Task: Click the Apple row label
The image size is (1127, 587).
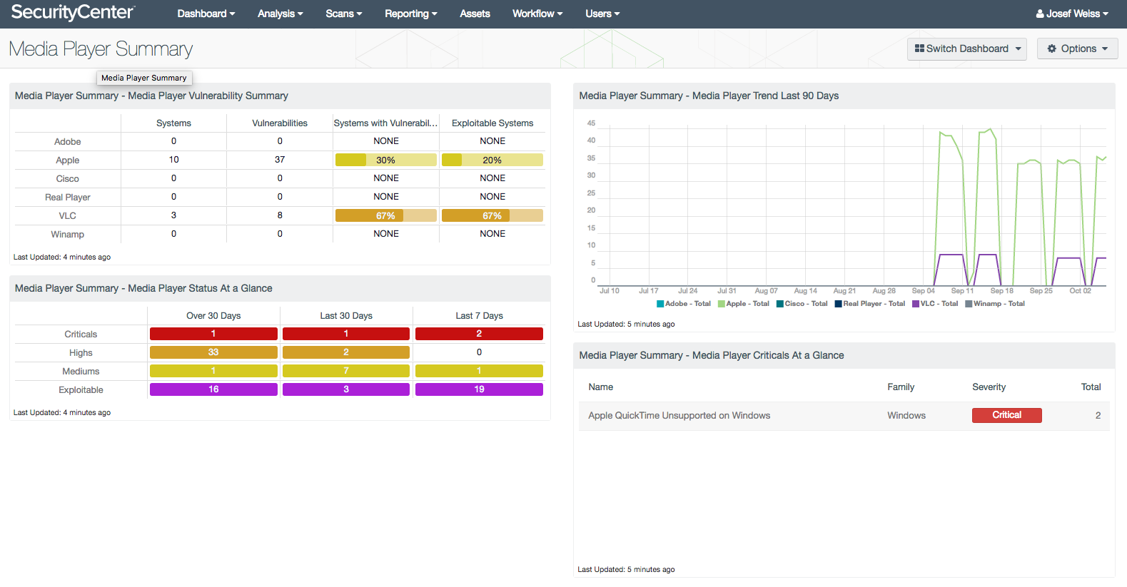Action: click(68, 160)
